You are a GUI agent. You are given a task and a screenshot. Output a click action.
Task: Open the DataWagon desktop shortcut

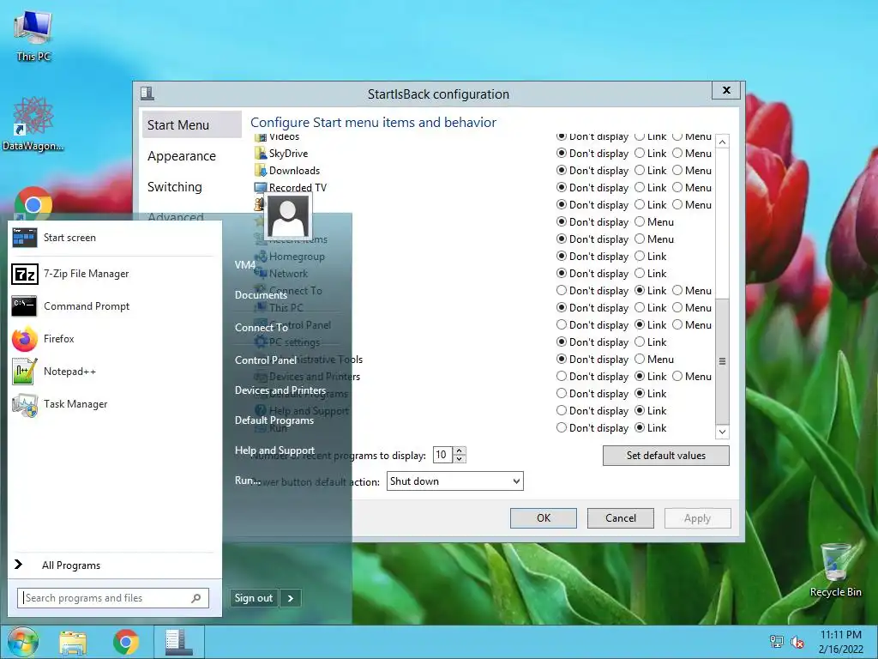point(33,124)
